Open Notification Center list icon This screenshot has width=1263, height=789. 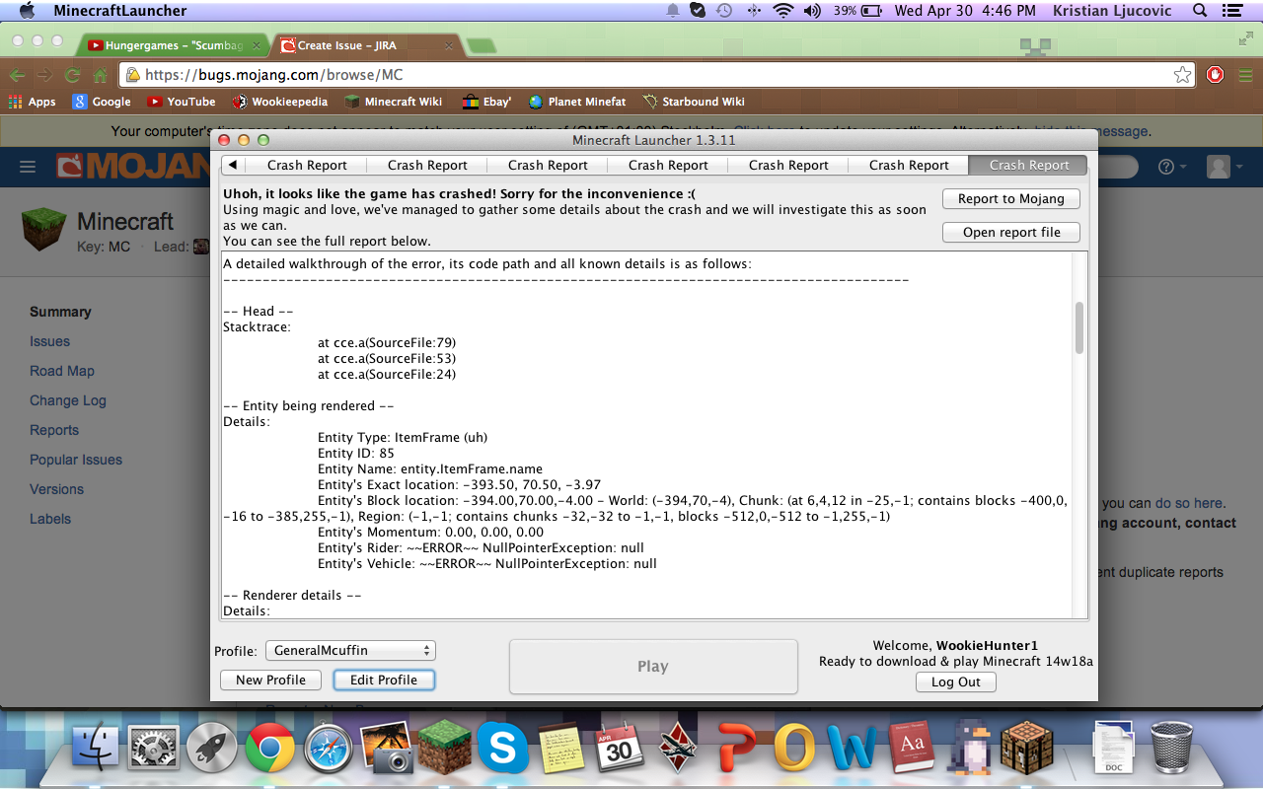(x=1230, y=11)
